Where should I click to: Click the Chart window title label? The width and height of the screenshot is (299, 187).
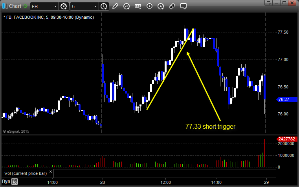[x=15, y=6]
